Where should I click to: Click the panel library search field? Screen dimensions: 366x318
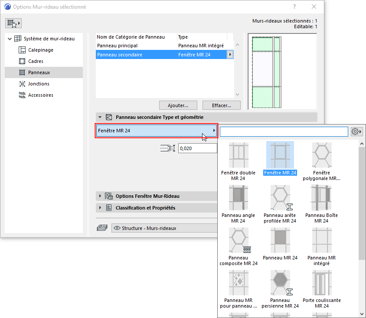(x=284, y=132)
